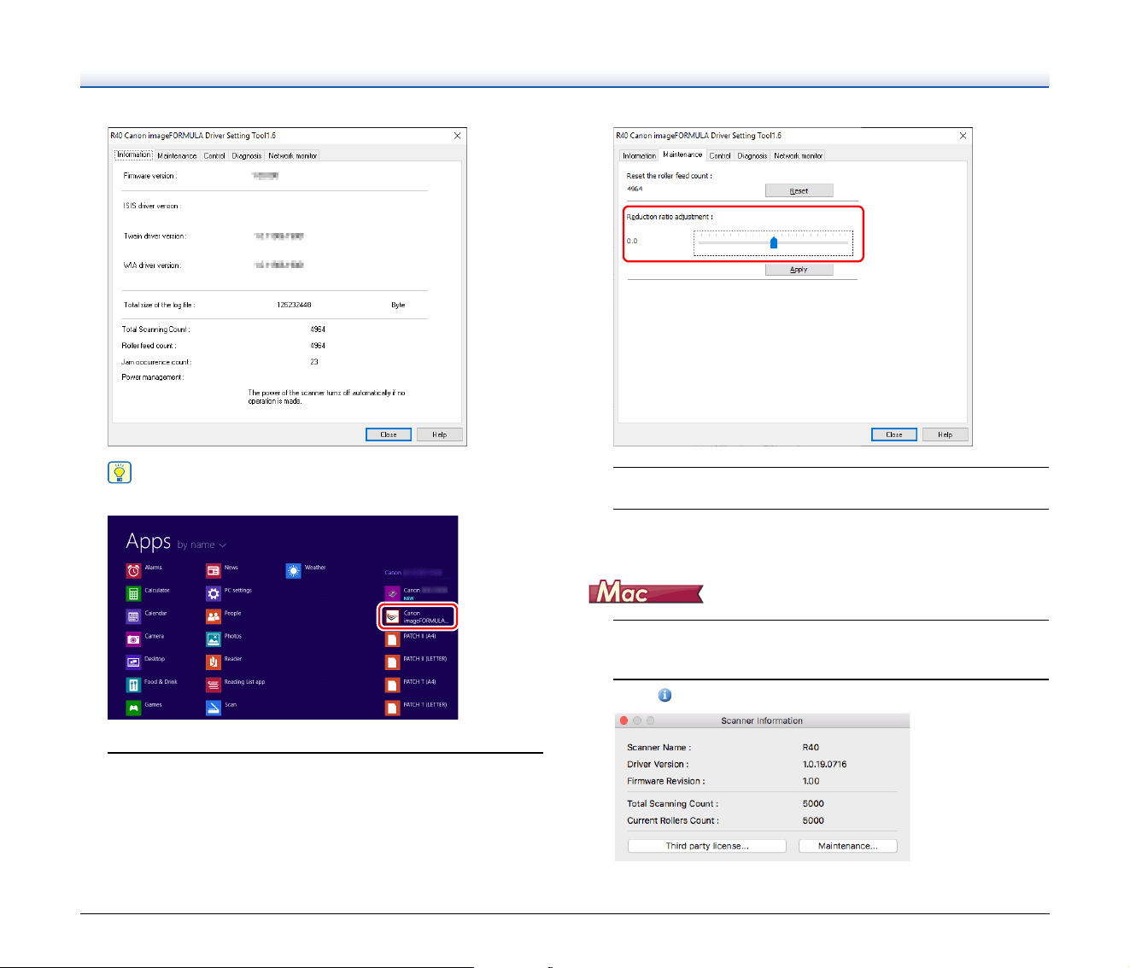
Task: Open the Calculator app tile
Action: [134, 594]
